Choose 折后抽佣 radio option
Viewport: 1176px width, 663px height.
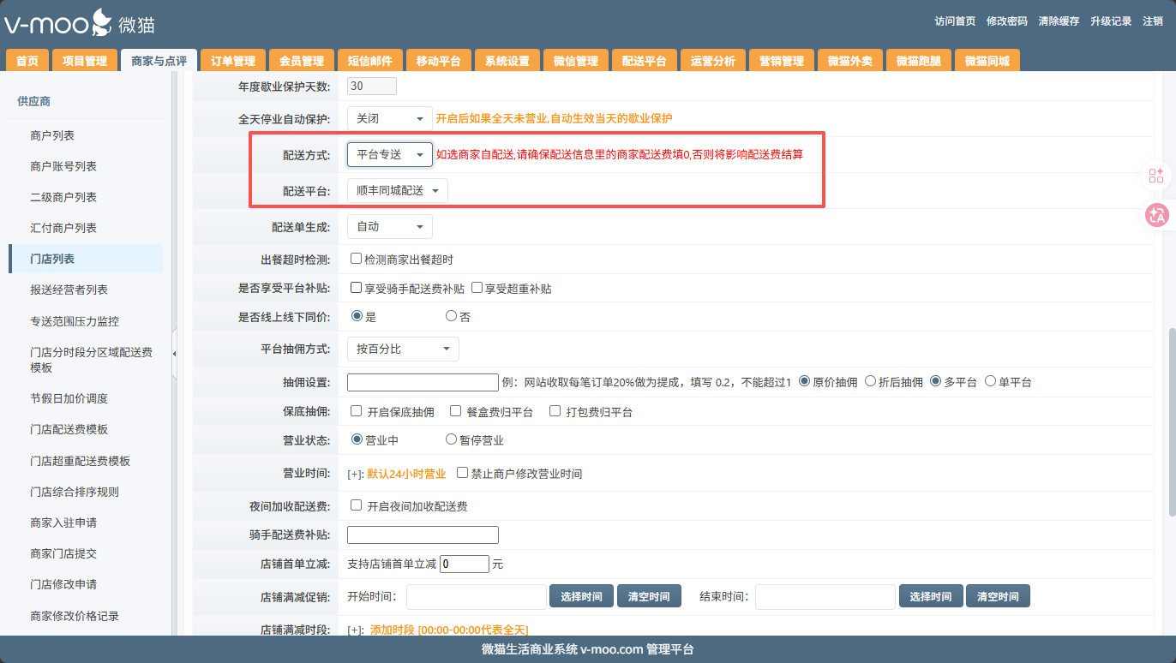tap(870, 381)
